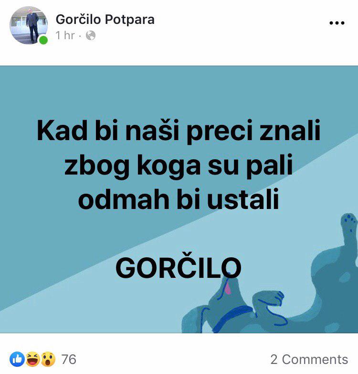Click the blue Like reaction icon

coord(17,359)
